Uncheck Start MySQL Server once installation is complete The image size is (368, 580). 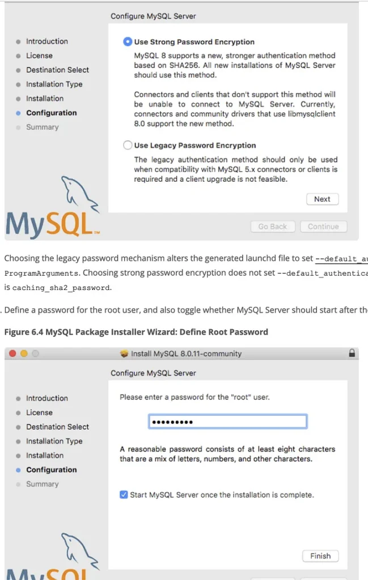pos(124,494)
